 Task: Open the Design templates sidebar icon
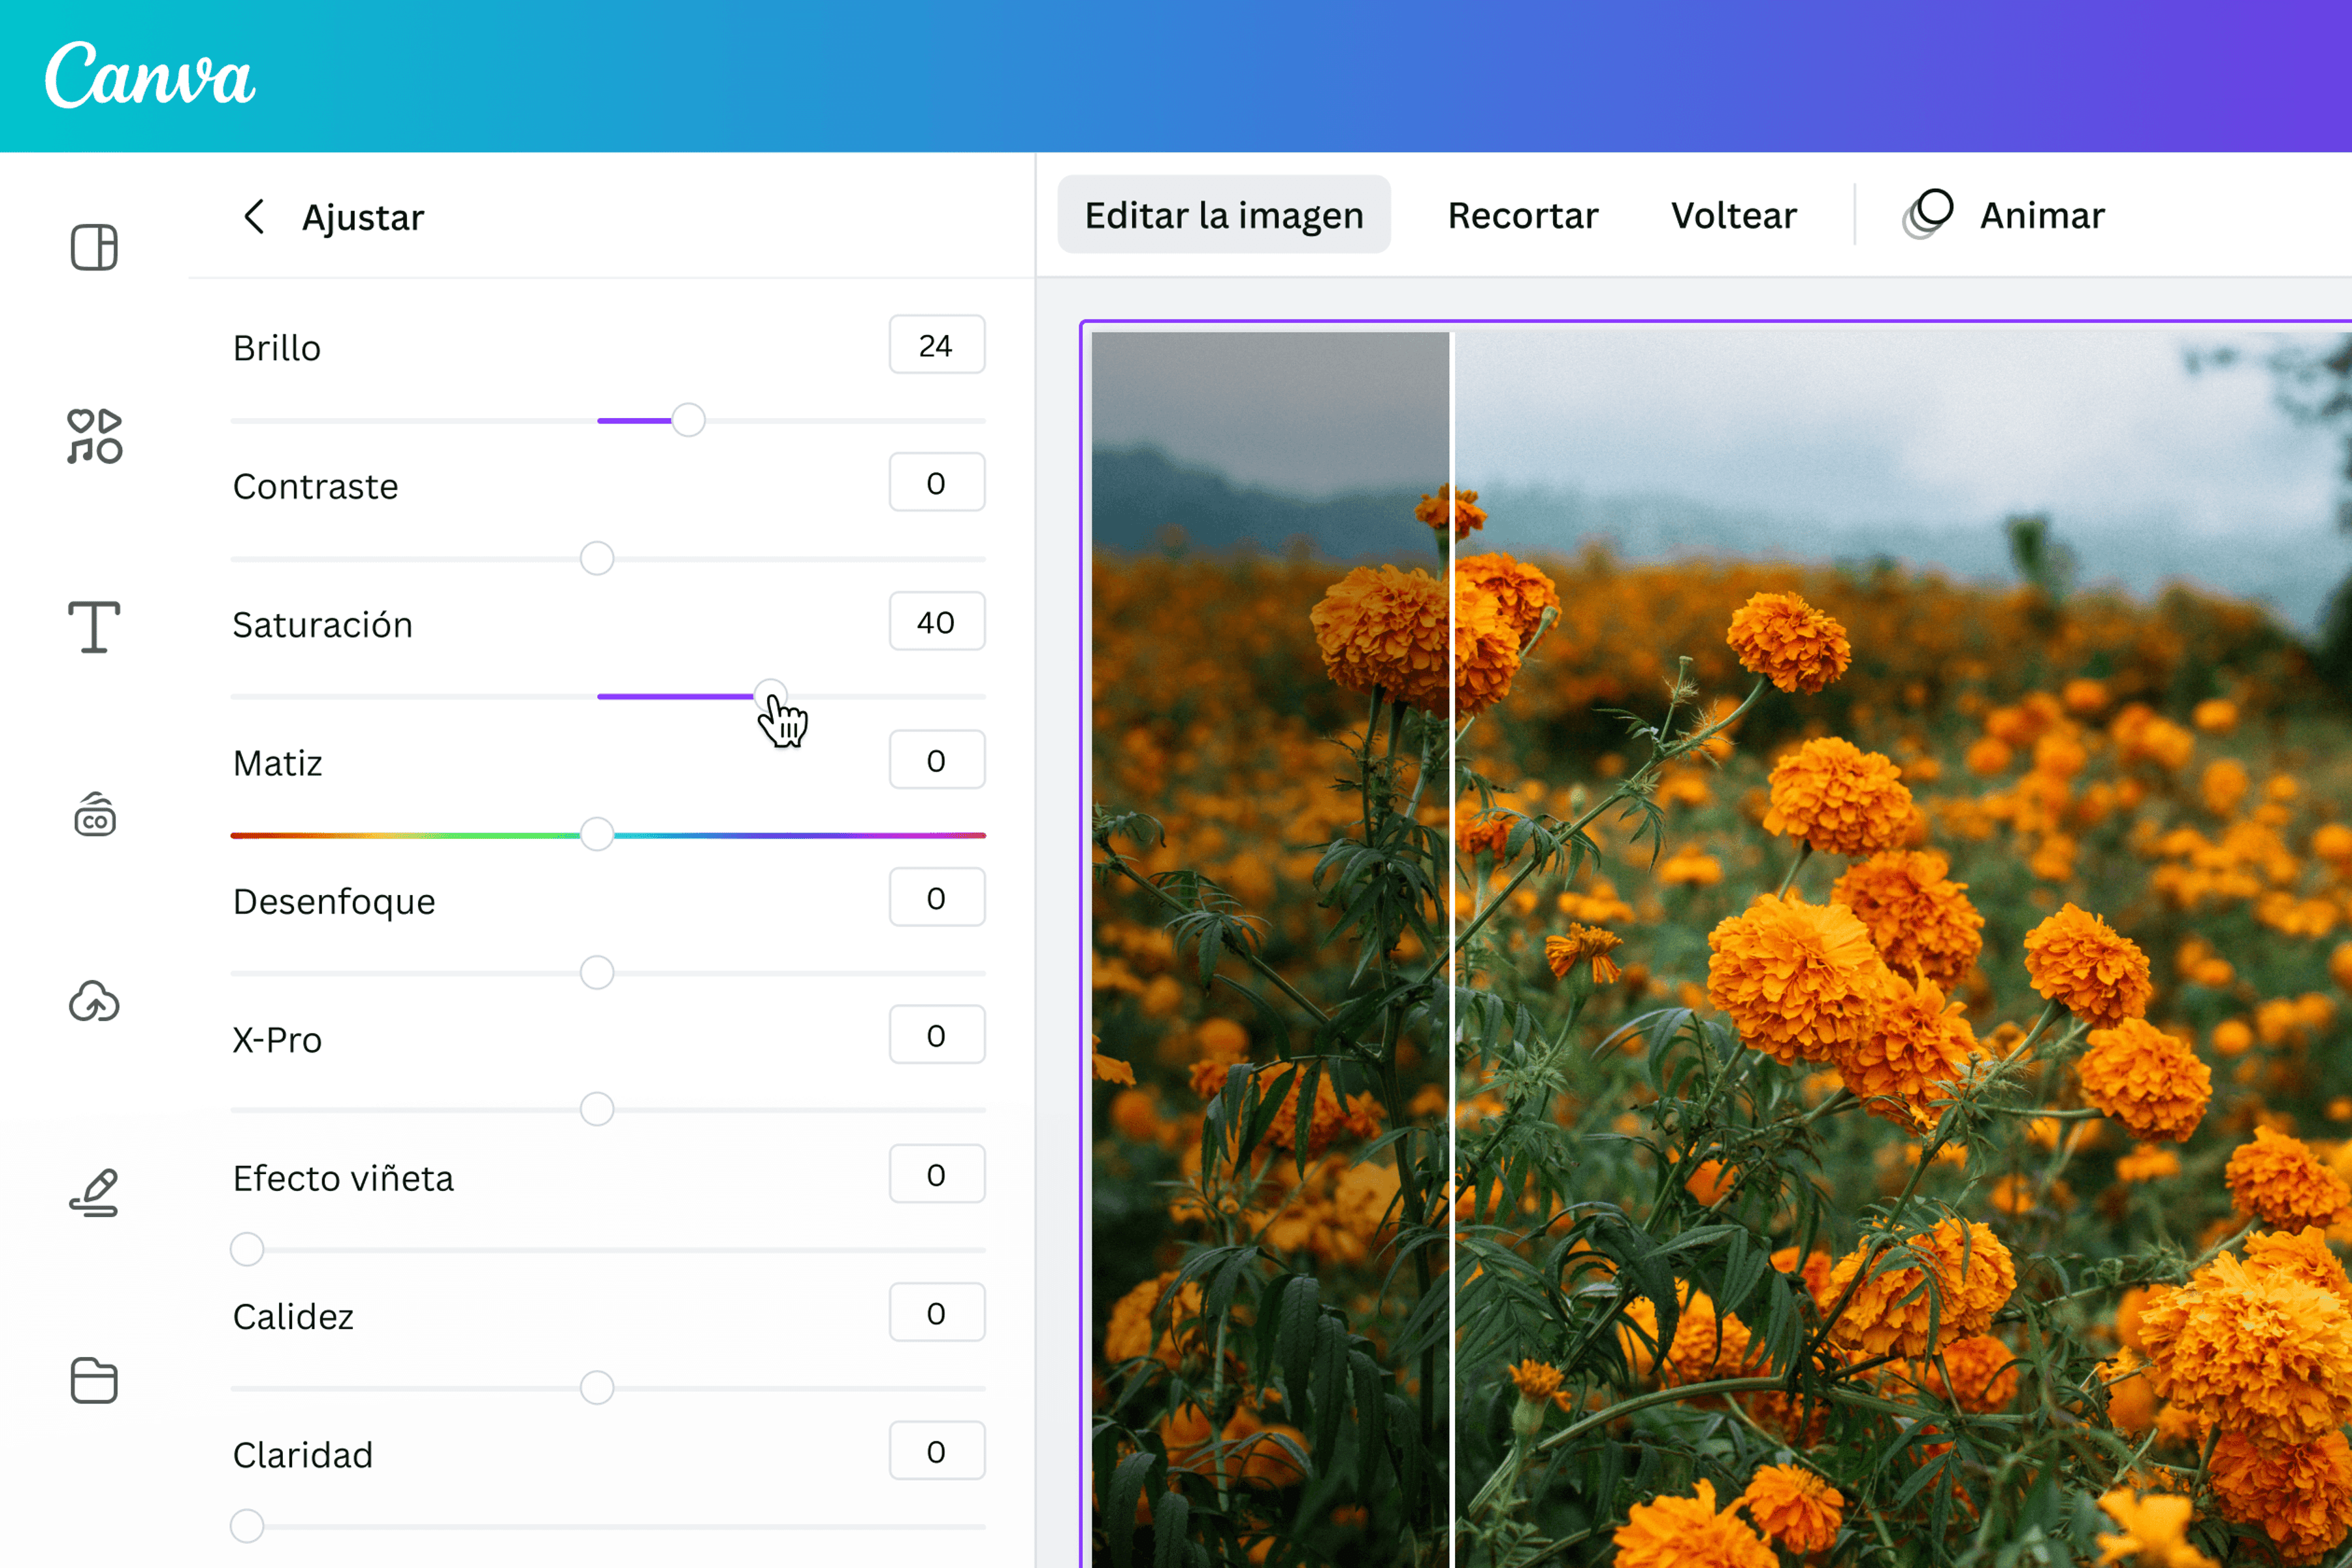(94, 247)
